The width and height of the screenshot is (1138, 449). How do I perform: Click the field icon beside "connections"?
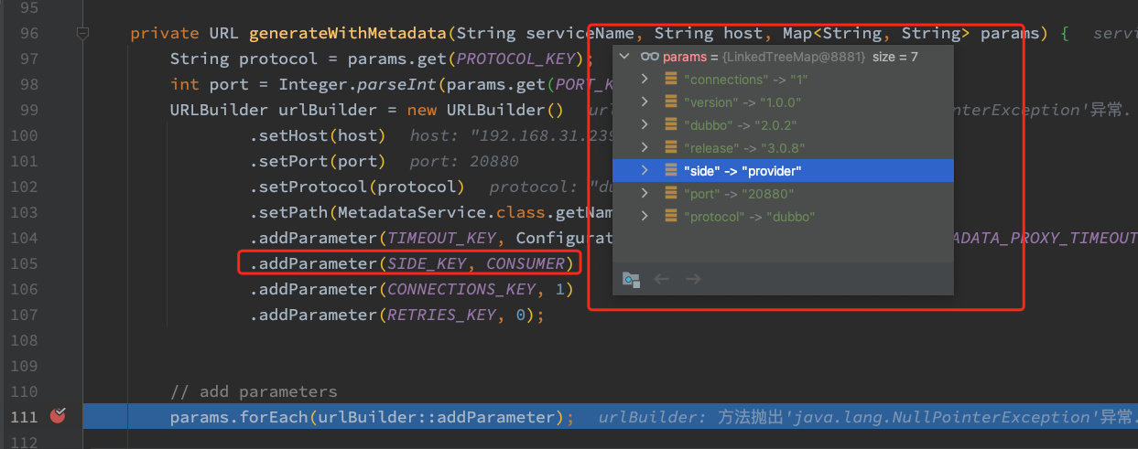tap(671, 80)
